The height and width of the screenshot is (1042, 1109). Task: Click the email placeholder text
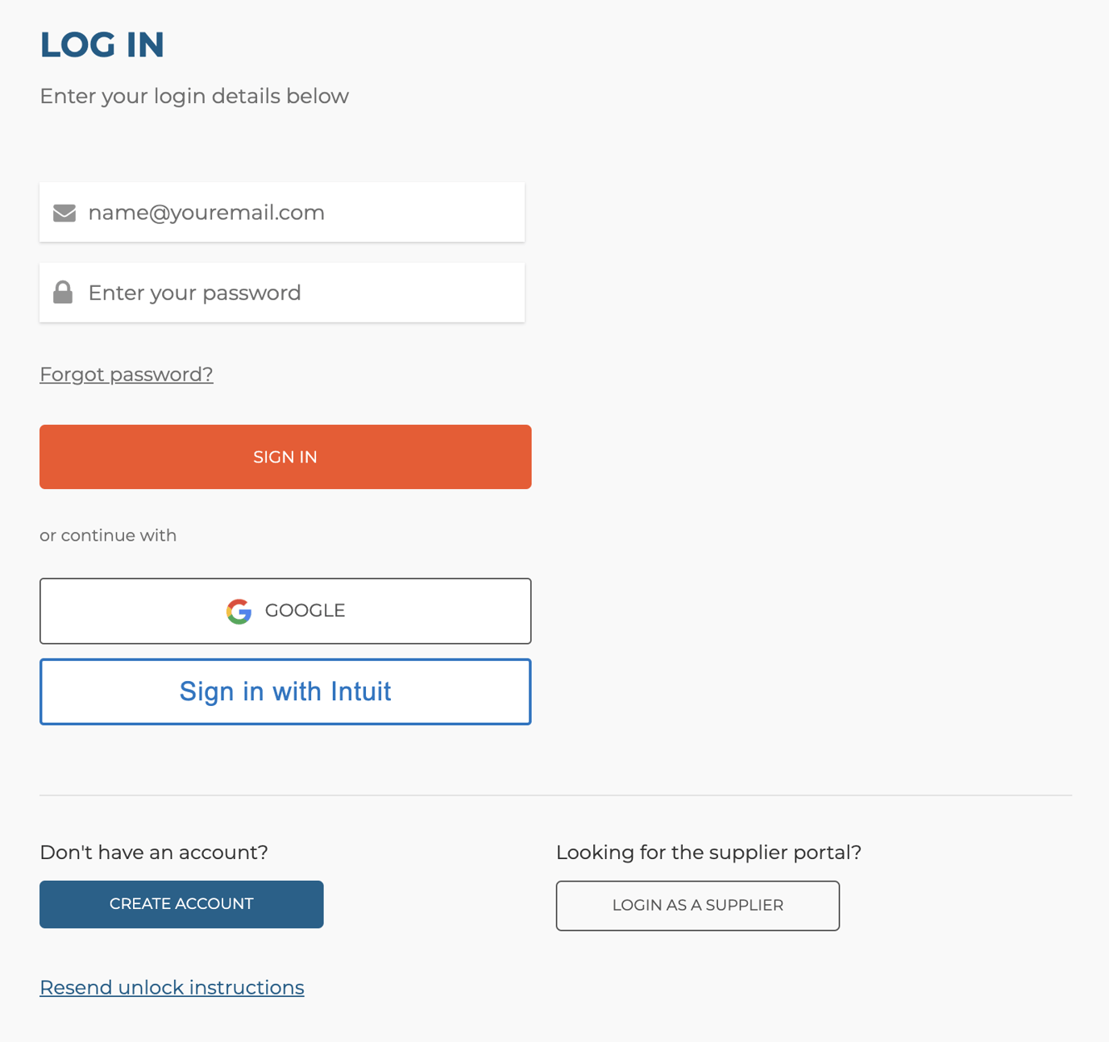(206, 212)
